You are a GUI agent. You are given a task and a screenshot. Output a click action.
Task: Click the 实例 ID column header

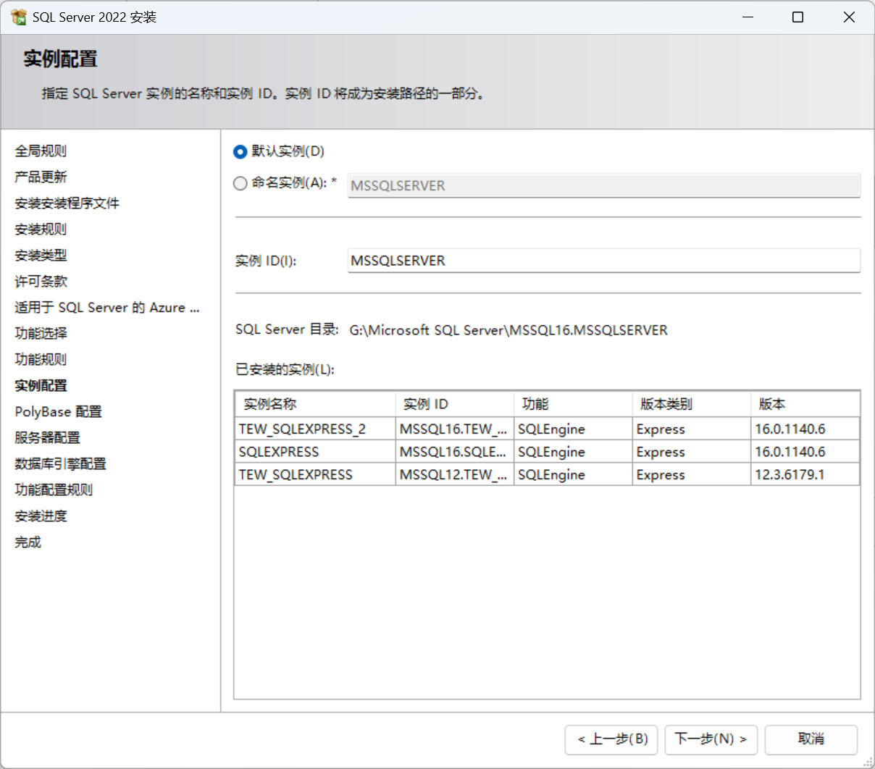[455, 404]
